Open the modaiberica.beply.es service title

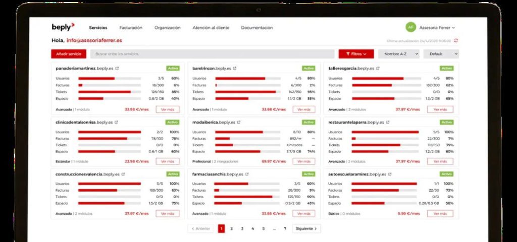pos(214,122)
